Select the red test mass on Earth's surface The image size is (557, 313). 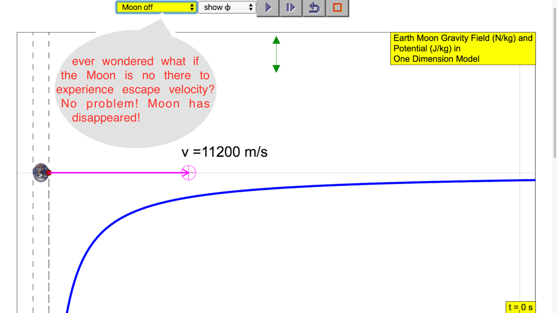[x=48, y=173]
